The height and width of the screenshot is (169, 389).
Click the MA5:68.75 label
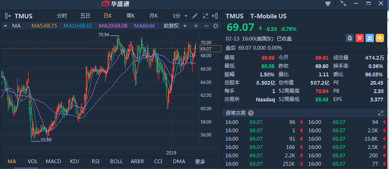click(x=44, y=26)
